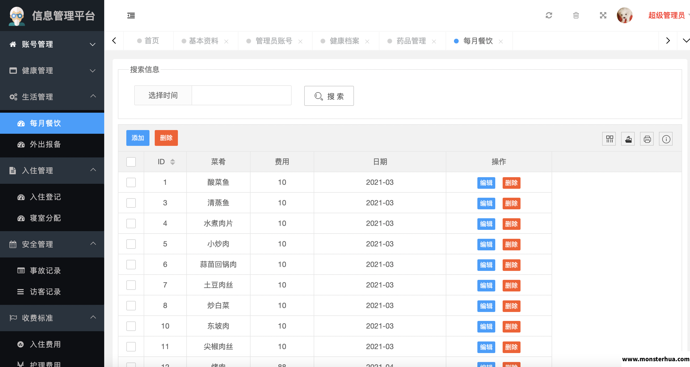Open the user avatar picture
Viewport: 690px width, 367px height.
(x=625, y=16)
